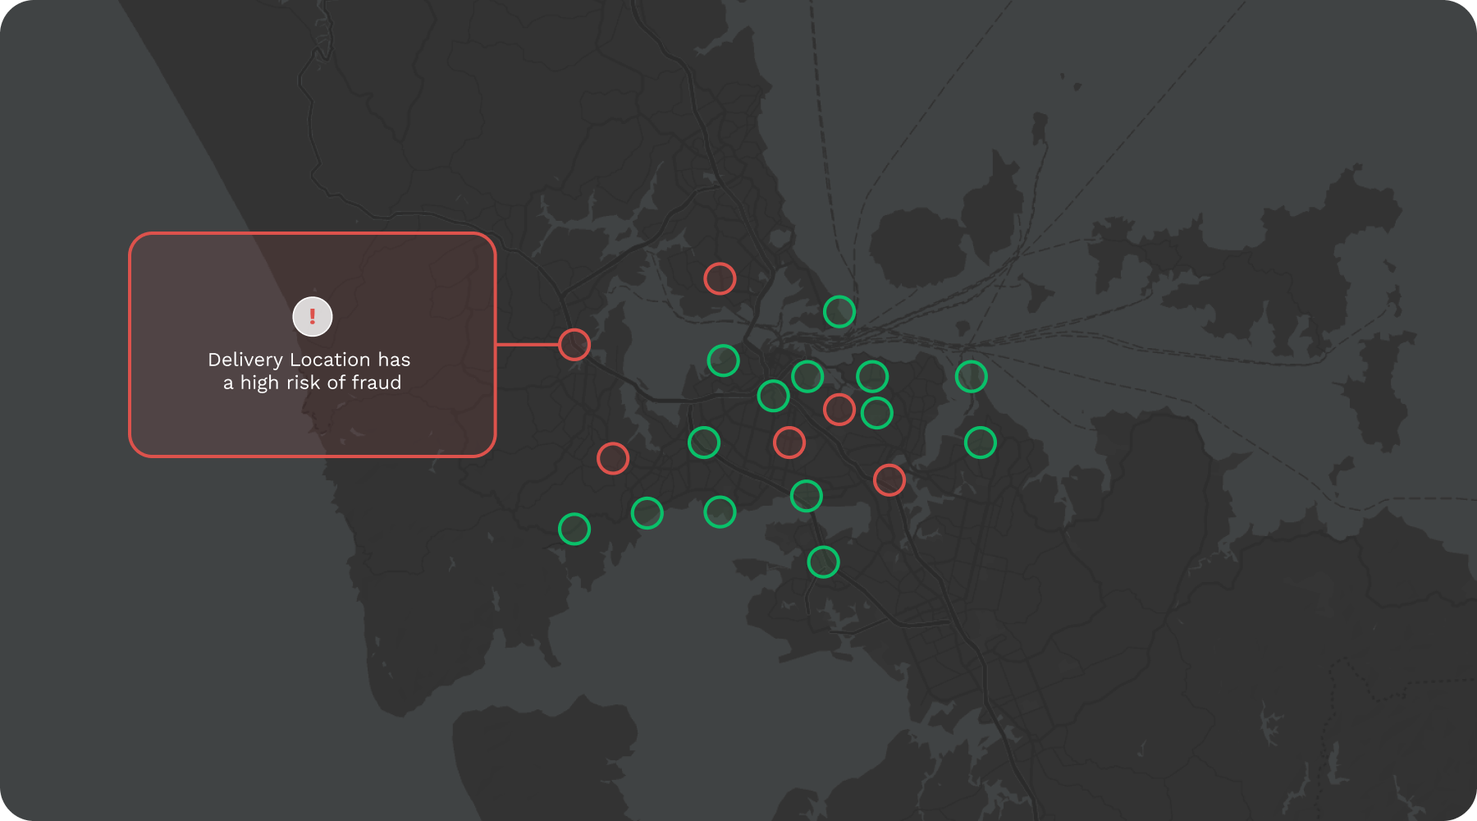Select the southernmost red delivery marker
The image size is (1477, 821).
[x=889, y=480]
